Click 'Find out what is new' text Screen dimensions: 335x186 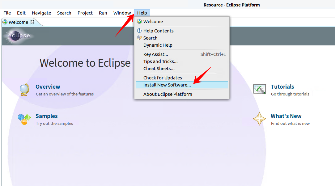point(290,123)
